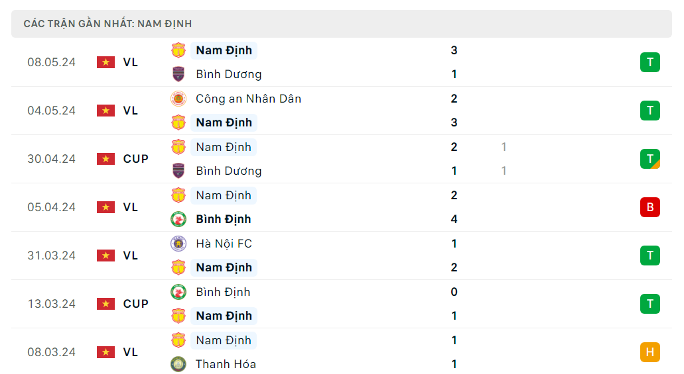The height and width of the screenshot is (374, 684).
Task: Click the VL league label for 04.05.24
Action: 131,111
